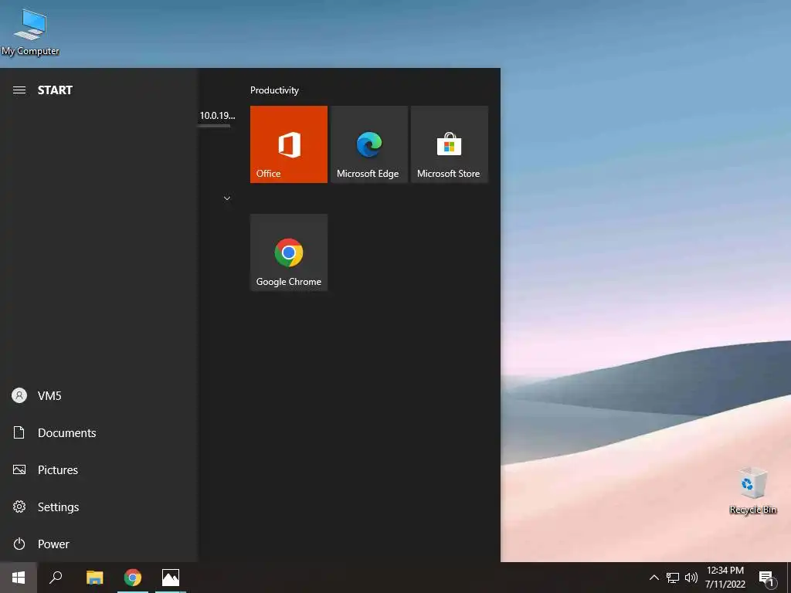The width and height of the screenshot is (791, 593).
Task: Collapse the Start hamburger menu
Action: pyautogui.click(x=19, y=90)
